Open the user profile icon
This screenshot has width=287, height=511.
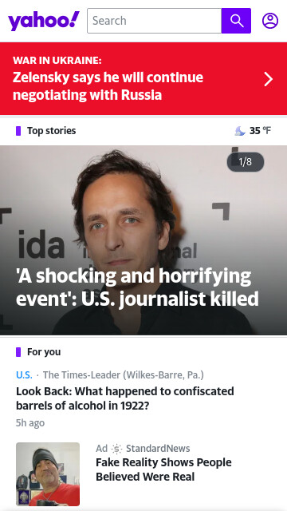(270, 21)
